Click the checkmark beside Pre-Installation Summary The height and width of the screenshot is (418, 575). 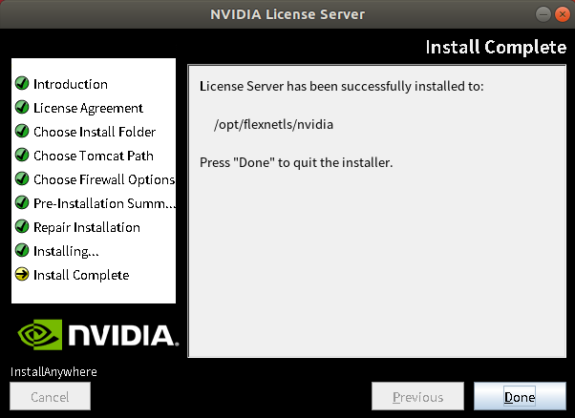[22, 202]
